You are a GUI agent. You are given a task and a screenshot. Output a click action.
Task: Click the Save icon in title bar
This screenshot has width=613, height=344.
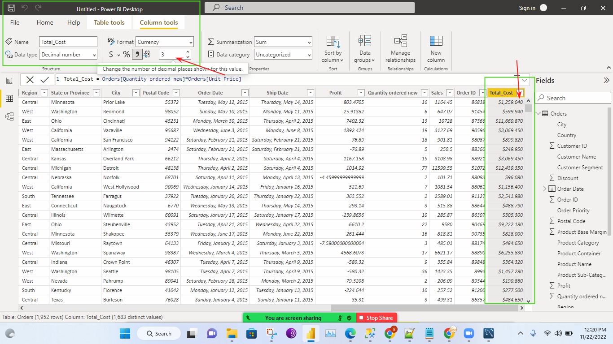tap(11, 8)
